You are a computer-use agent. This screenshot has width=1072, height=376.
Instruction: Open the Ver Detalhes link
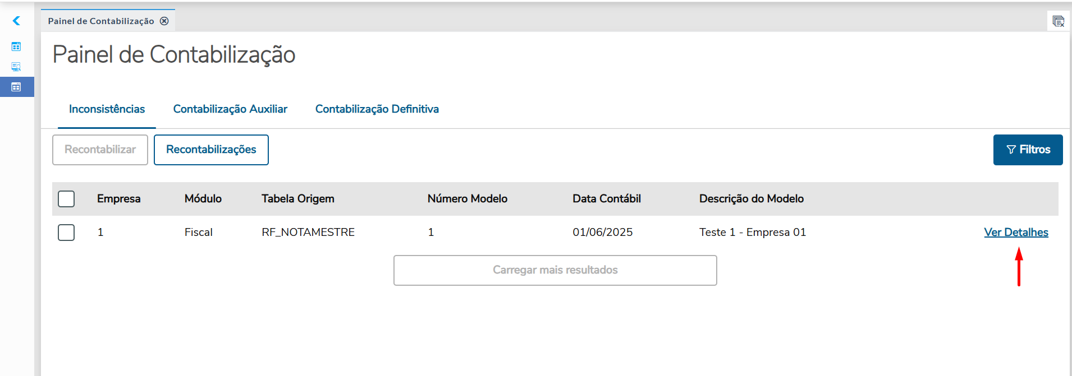(1015, 232)
